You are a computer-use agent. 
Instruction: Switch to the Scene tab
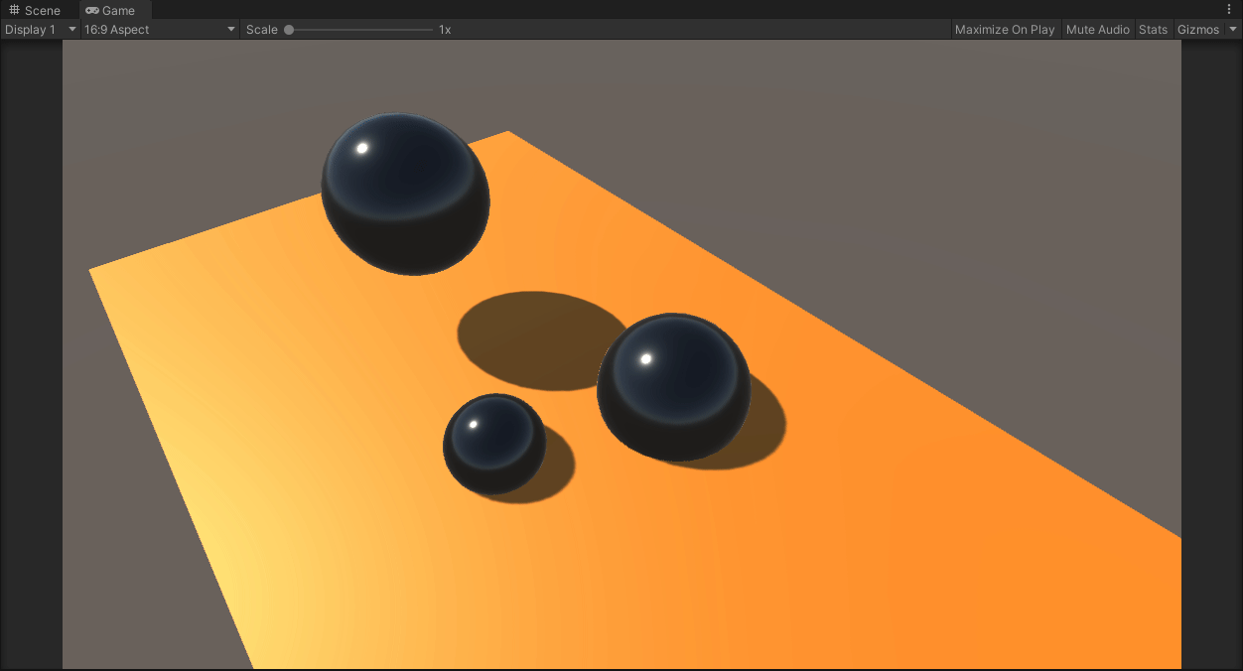point(35,10)
